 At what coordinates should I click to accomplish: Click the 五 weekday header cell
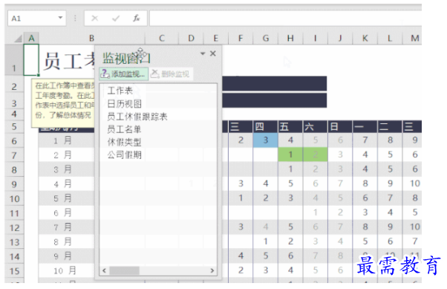[290, 126]
